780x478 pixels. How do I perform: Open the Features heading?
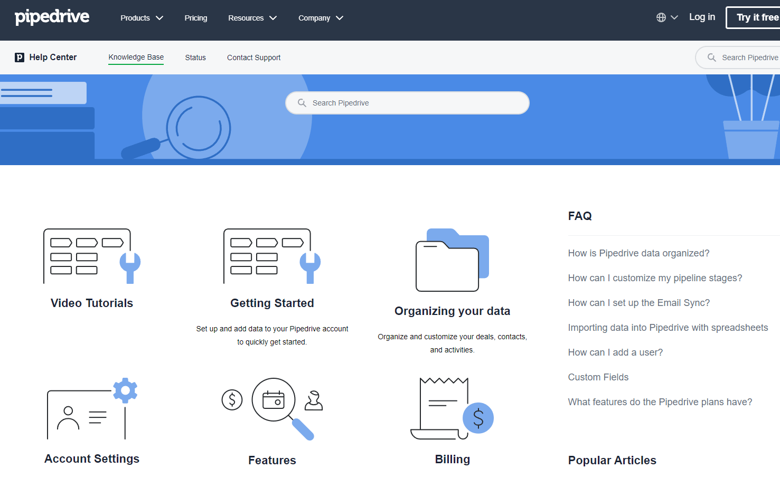point(272,460)
